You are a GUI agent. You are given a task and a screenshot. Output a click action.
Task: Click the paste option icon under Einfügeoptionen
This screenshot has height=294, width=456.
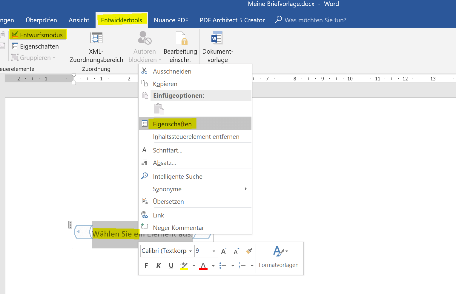(159, 109)
